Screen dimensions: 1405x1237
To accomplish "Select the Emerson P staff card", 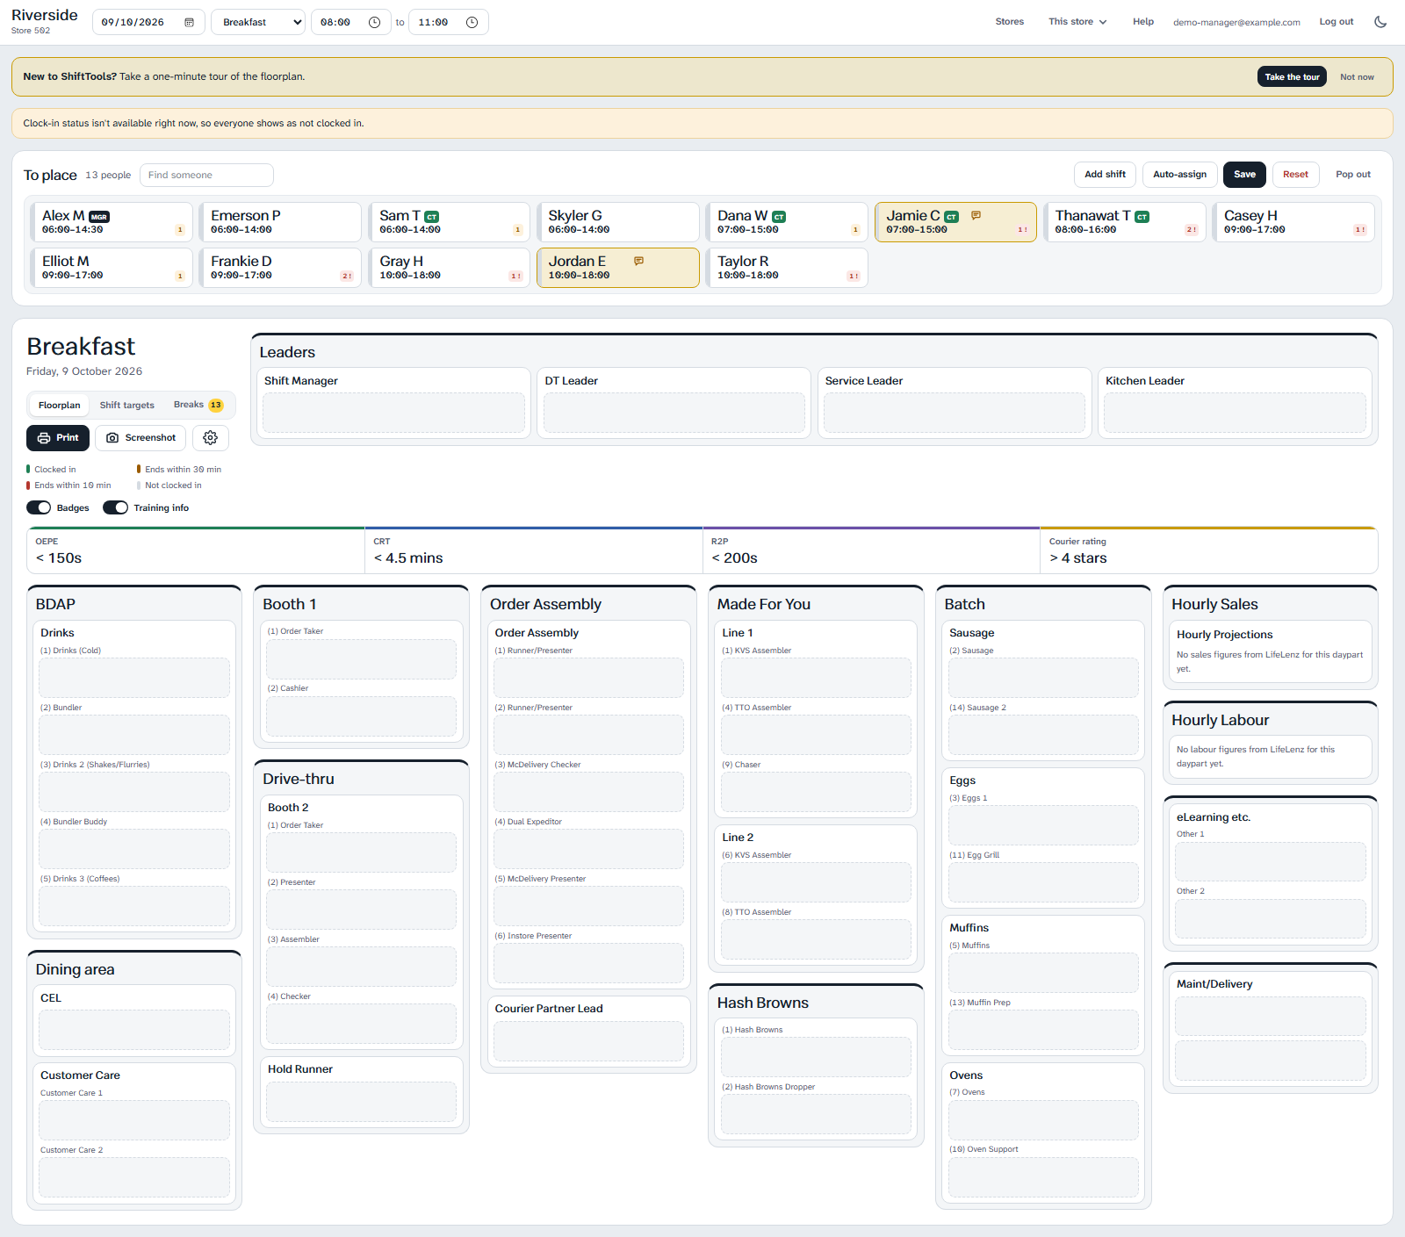I will 280,222.
